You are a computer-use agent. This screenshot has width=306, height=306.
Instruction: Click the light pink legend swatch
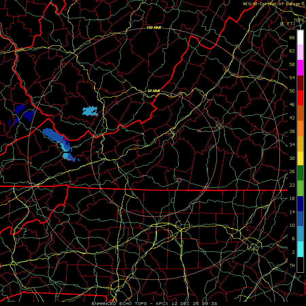coord(300,52)
